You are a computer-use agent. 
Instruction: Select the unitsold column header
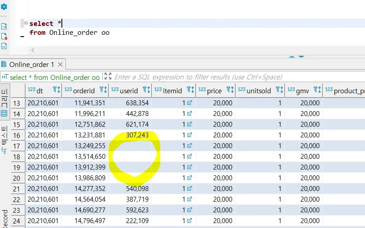click(259, 91)
